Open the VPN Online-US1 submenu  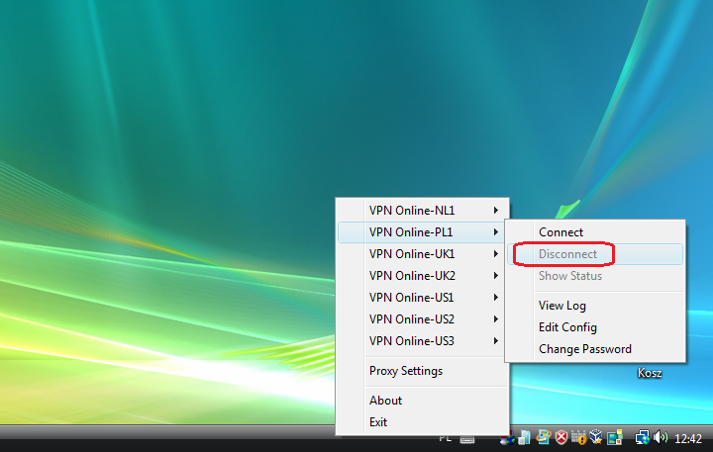tap(422, 298)
